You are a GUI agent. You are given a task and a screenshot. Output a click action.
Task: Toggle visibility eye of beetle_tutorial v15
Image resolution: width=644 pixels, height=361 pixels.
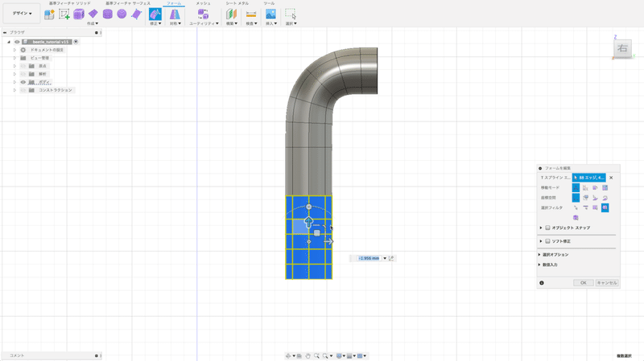click(x=17, y=42)
